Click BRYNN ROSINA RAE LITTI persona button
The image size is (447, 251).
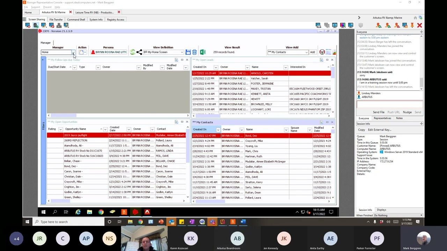(x=109, y=52)
